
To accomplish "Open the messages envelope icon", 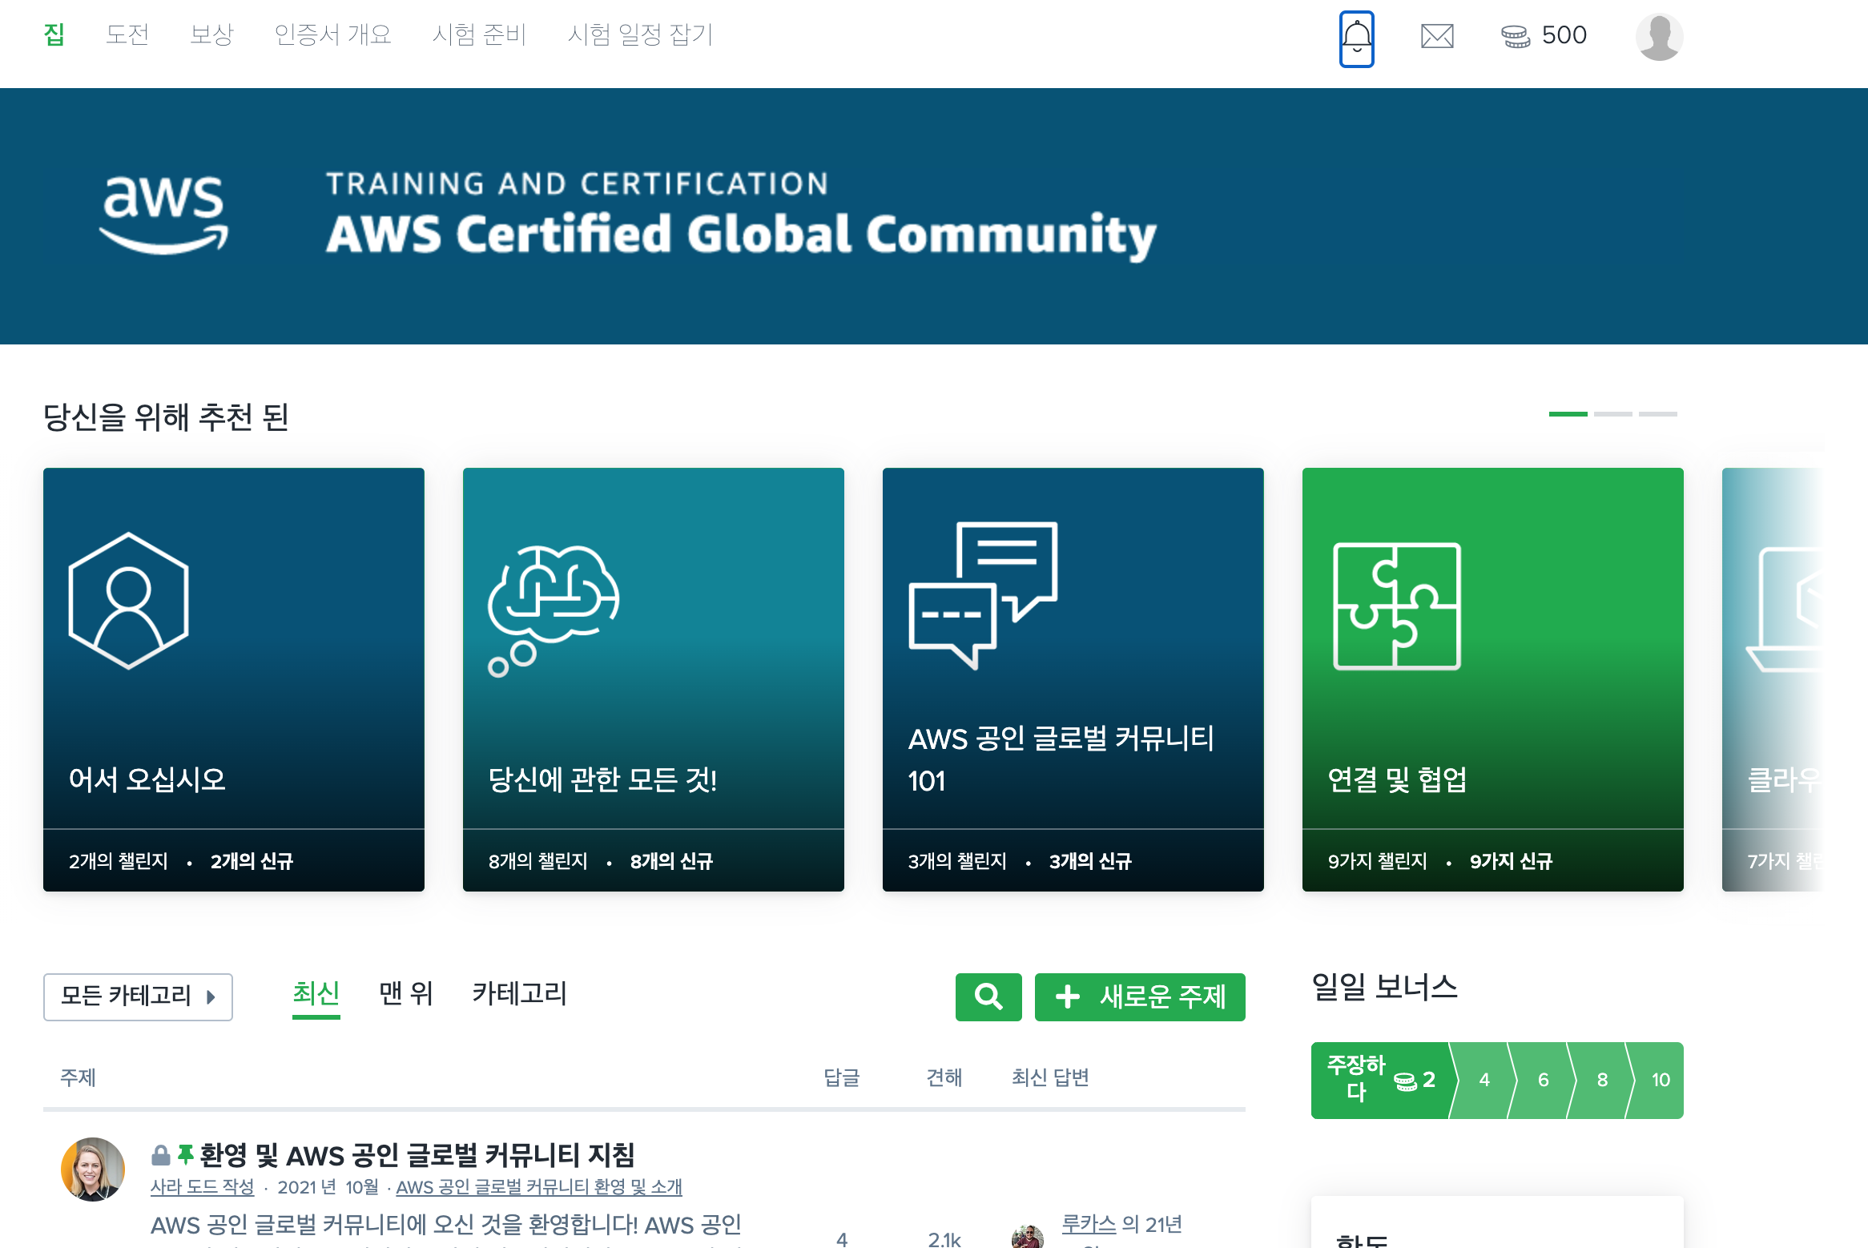I will 1437,36.
